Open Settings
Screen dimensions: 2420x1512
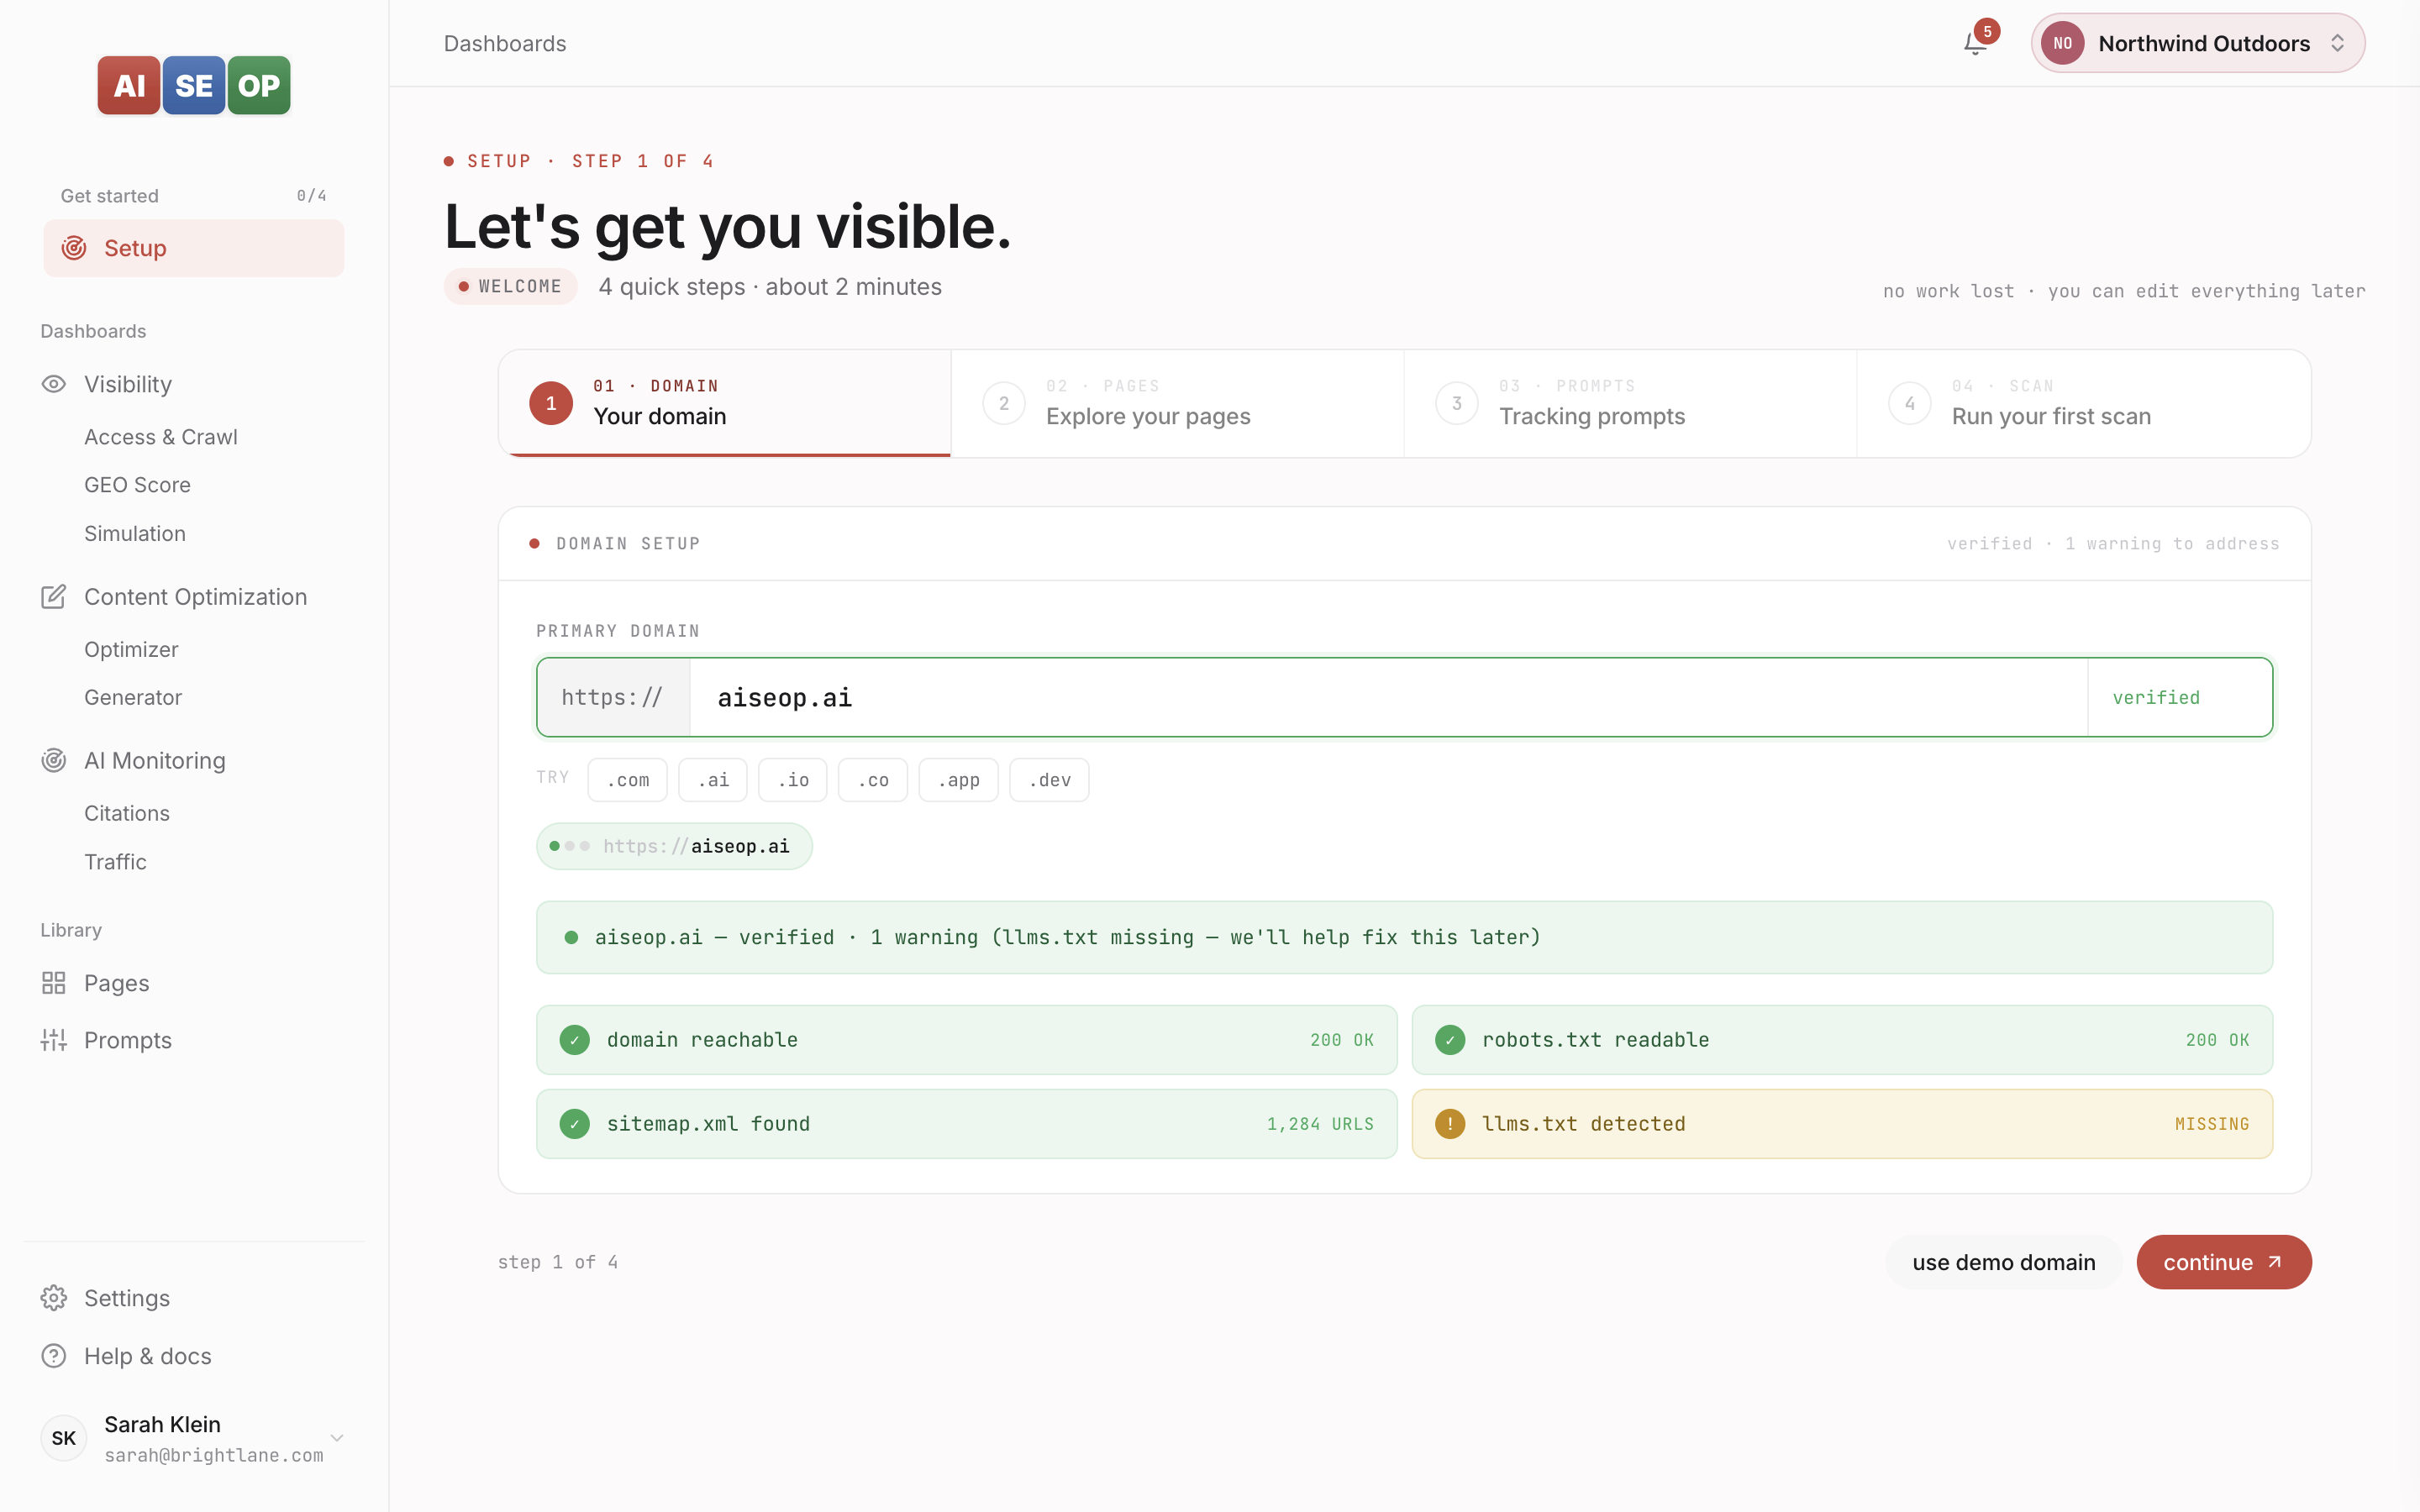(127, 1298)
